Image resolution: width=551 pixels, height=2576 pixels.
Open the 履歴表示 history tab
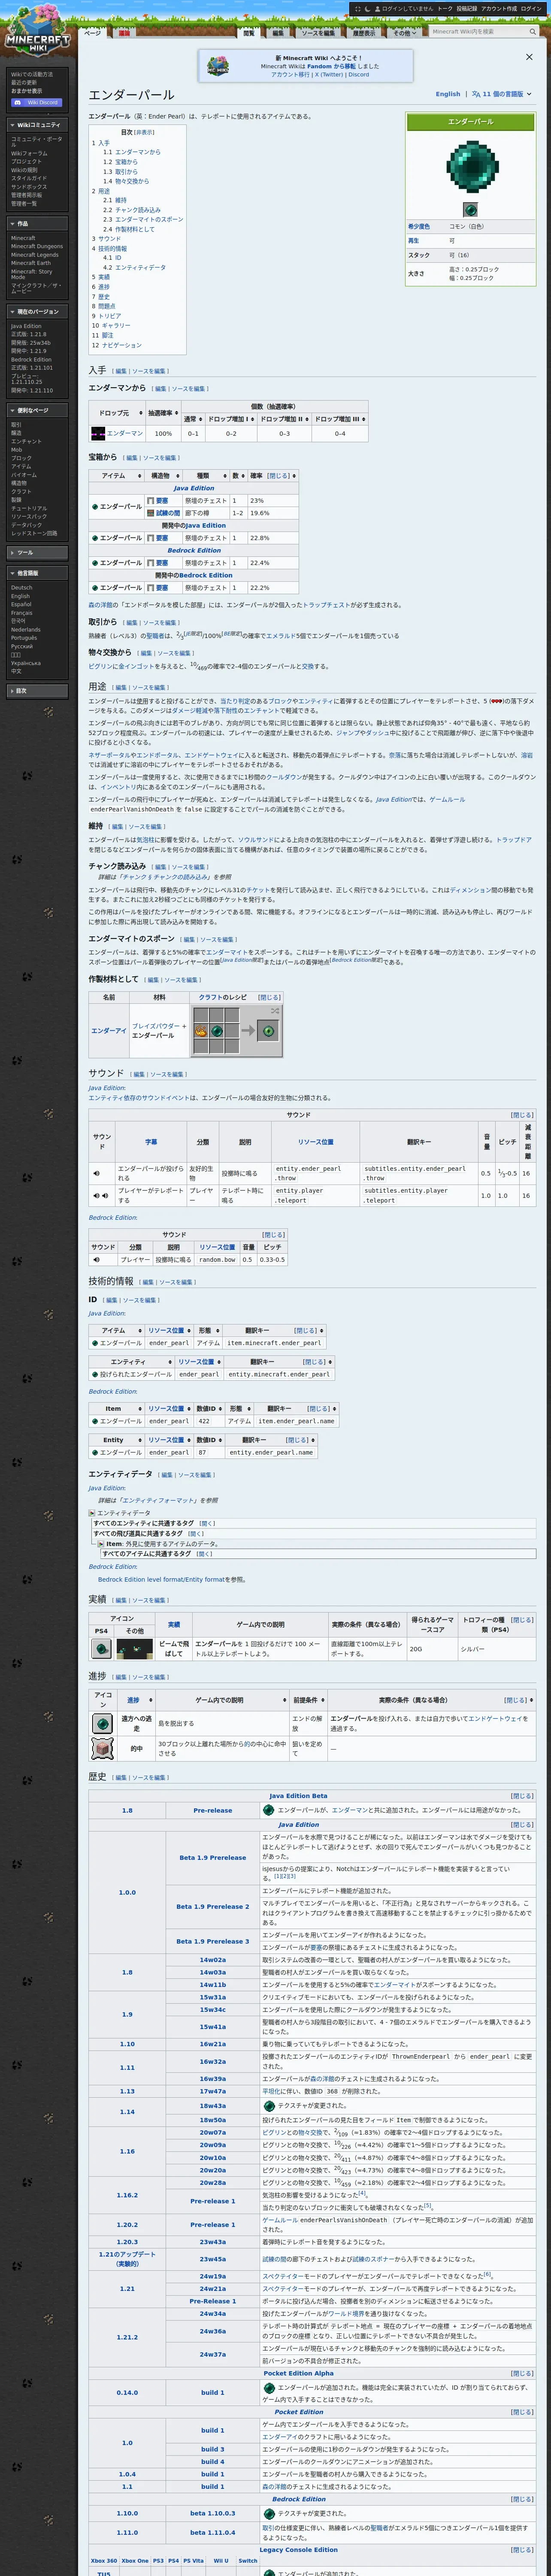(364, 32)
